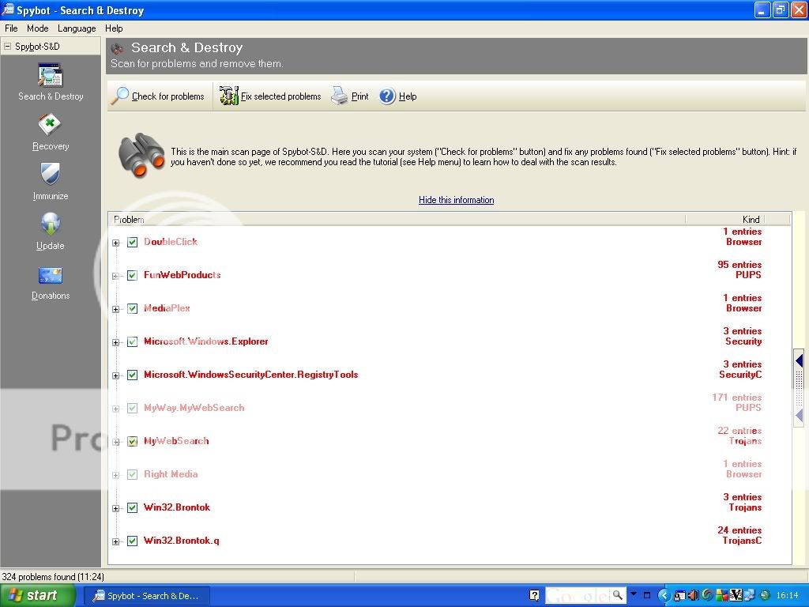This screenshot has height=607, width=809.
Task: Uncheck the FunWebProducts checkbox
Action: coord(132,275)
